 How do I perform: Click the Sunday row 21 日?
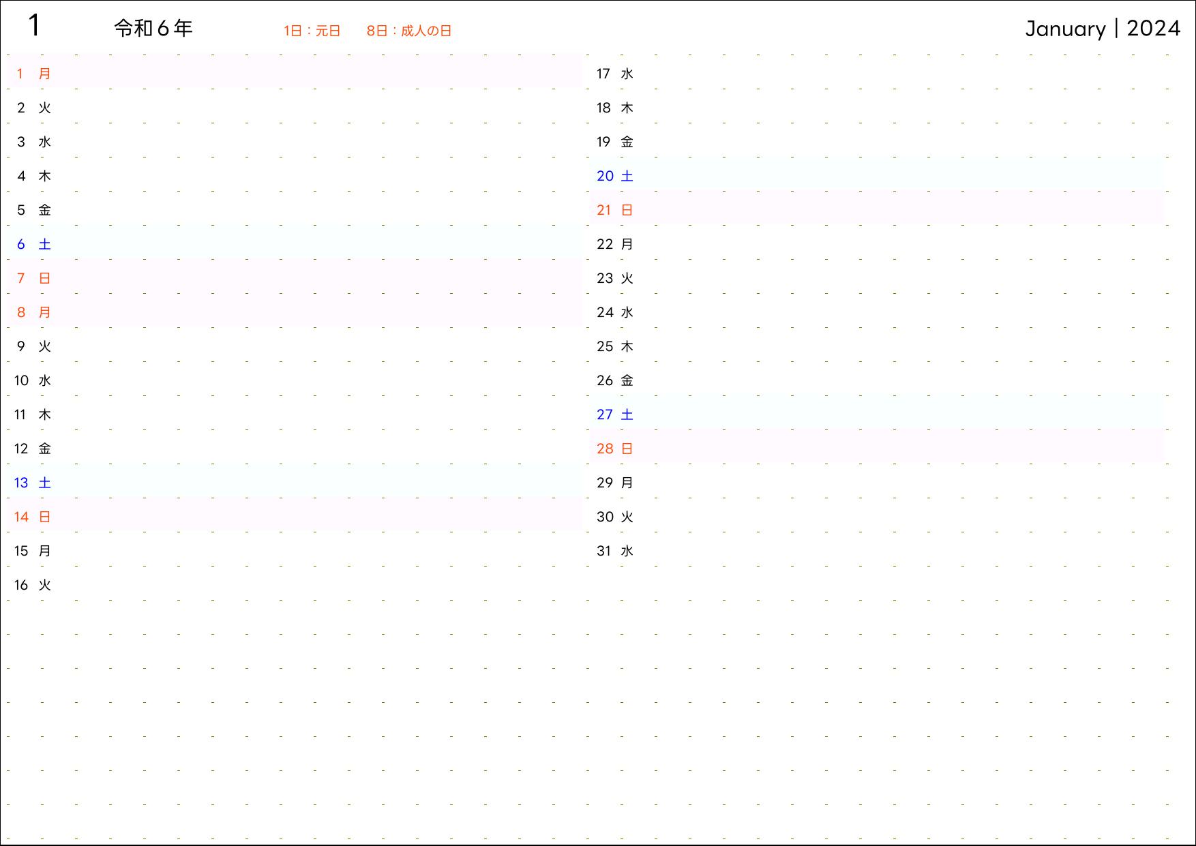coord(878,208)
